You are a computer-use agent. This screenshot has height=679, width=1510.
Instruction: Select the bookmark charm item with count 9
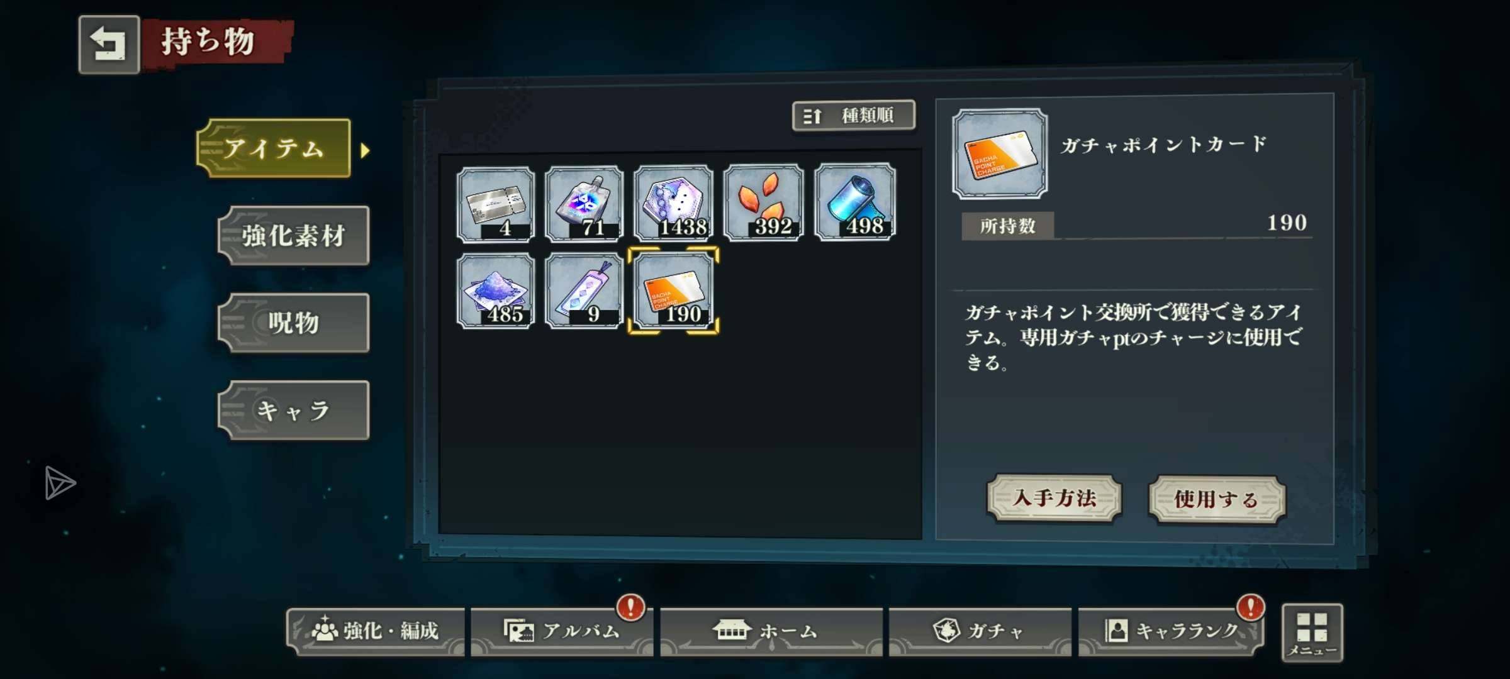pos(584,290)
